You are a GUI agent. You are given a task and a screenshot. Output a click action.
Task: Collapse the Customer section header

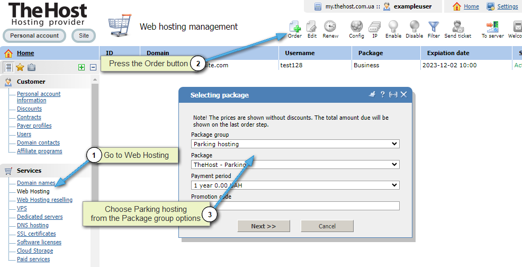(x=46, y=82)
